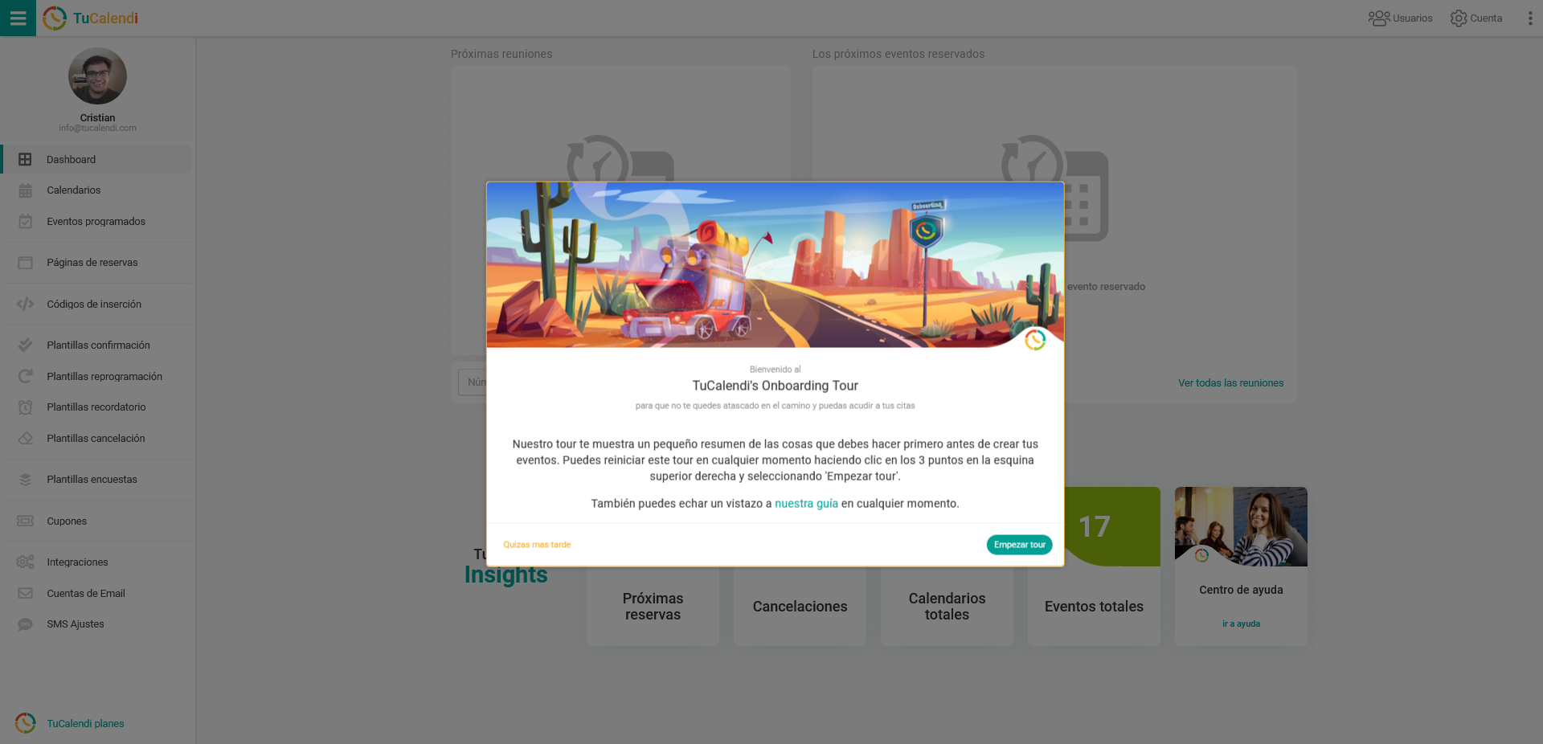Click the Centro de ayuda photo
This screenshot has height=744, width=1543.
point(1241,526)
